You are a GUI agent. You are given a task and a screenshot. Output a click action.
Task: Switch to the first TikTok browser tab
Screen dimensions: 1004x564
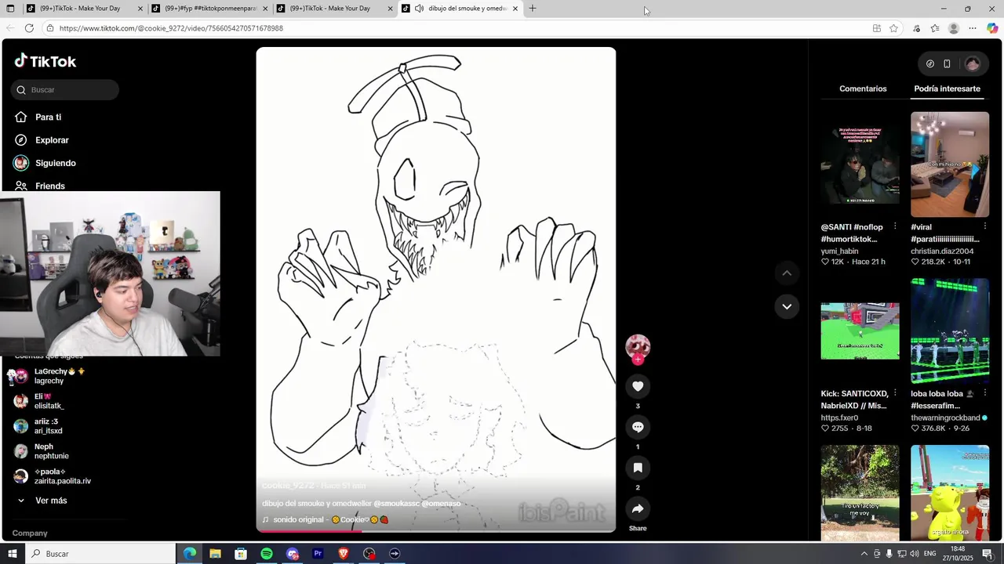click(84, 9)
